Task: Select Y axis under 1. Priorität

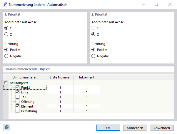Action: (x=6, y=28)
